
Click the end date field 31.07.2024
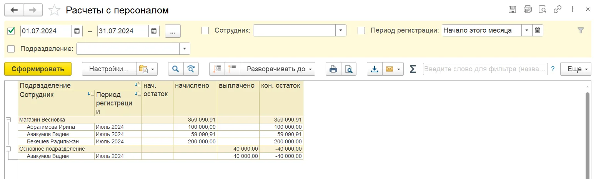[x=123, y=31]
